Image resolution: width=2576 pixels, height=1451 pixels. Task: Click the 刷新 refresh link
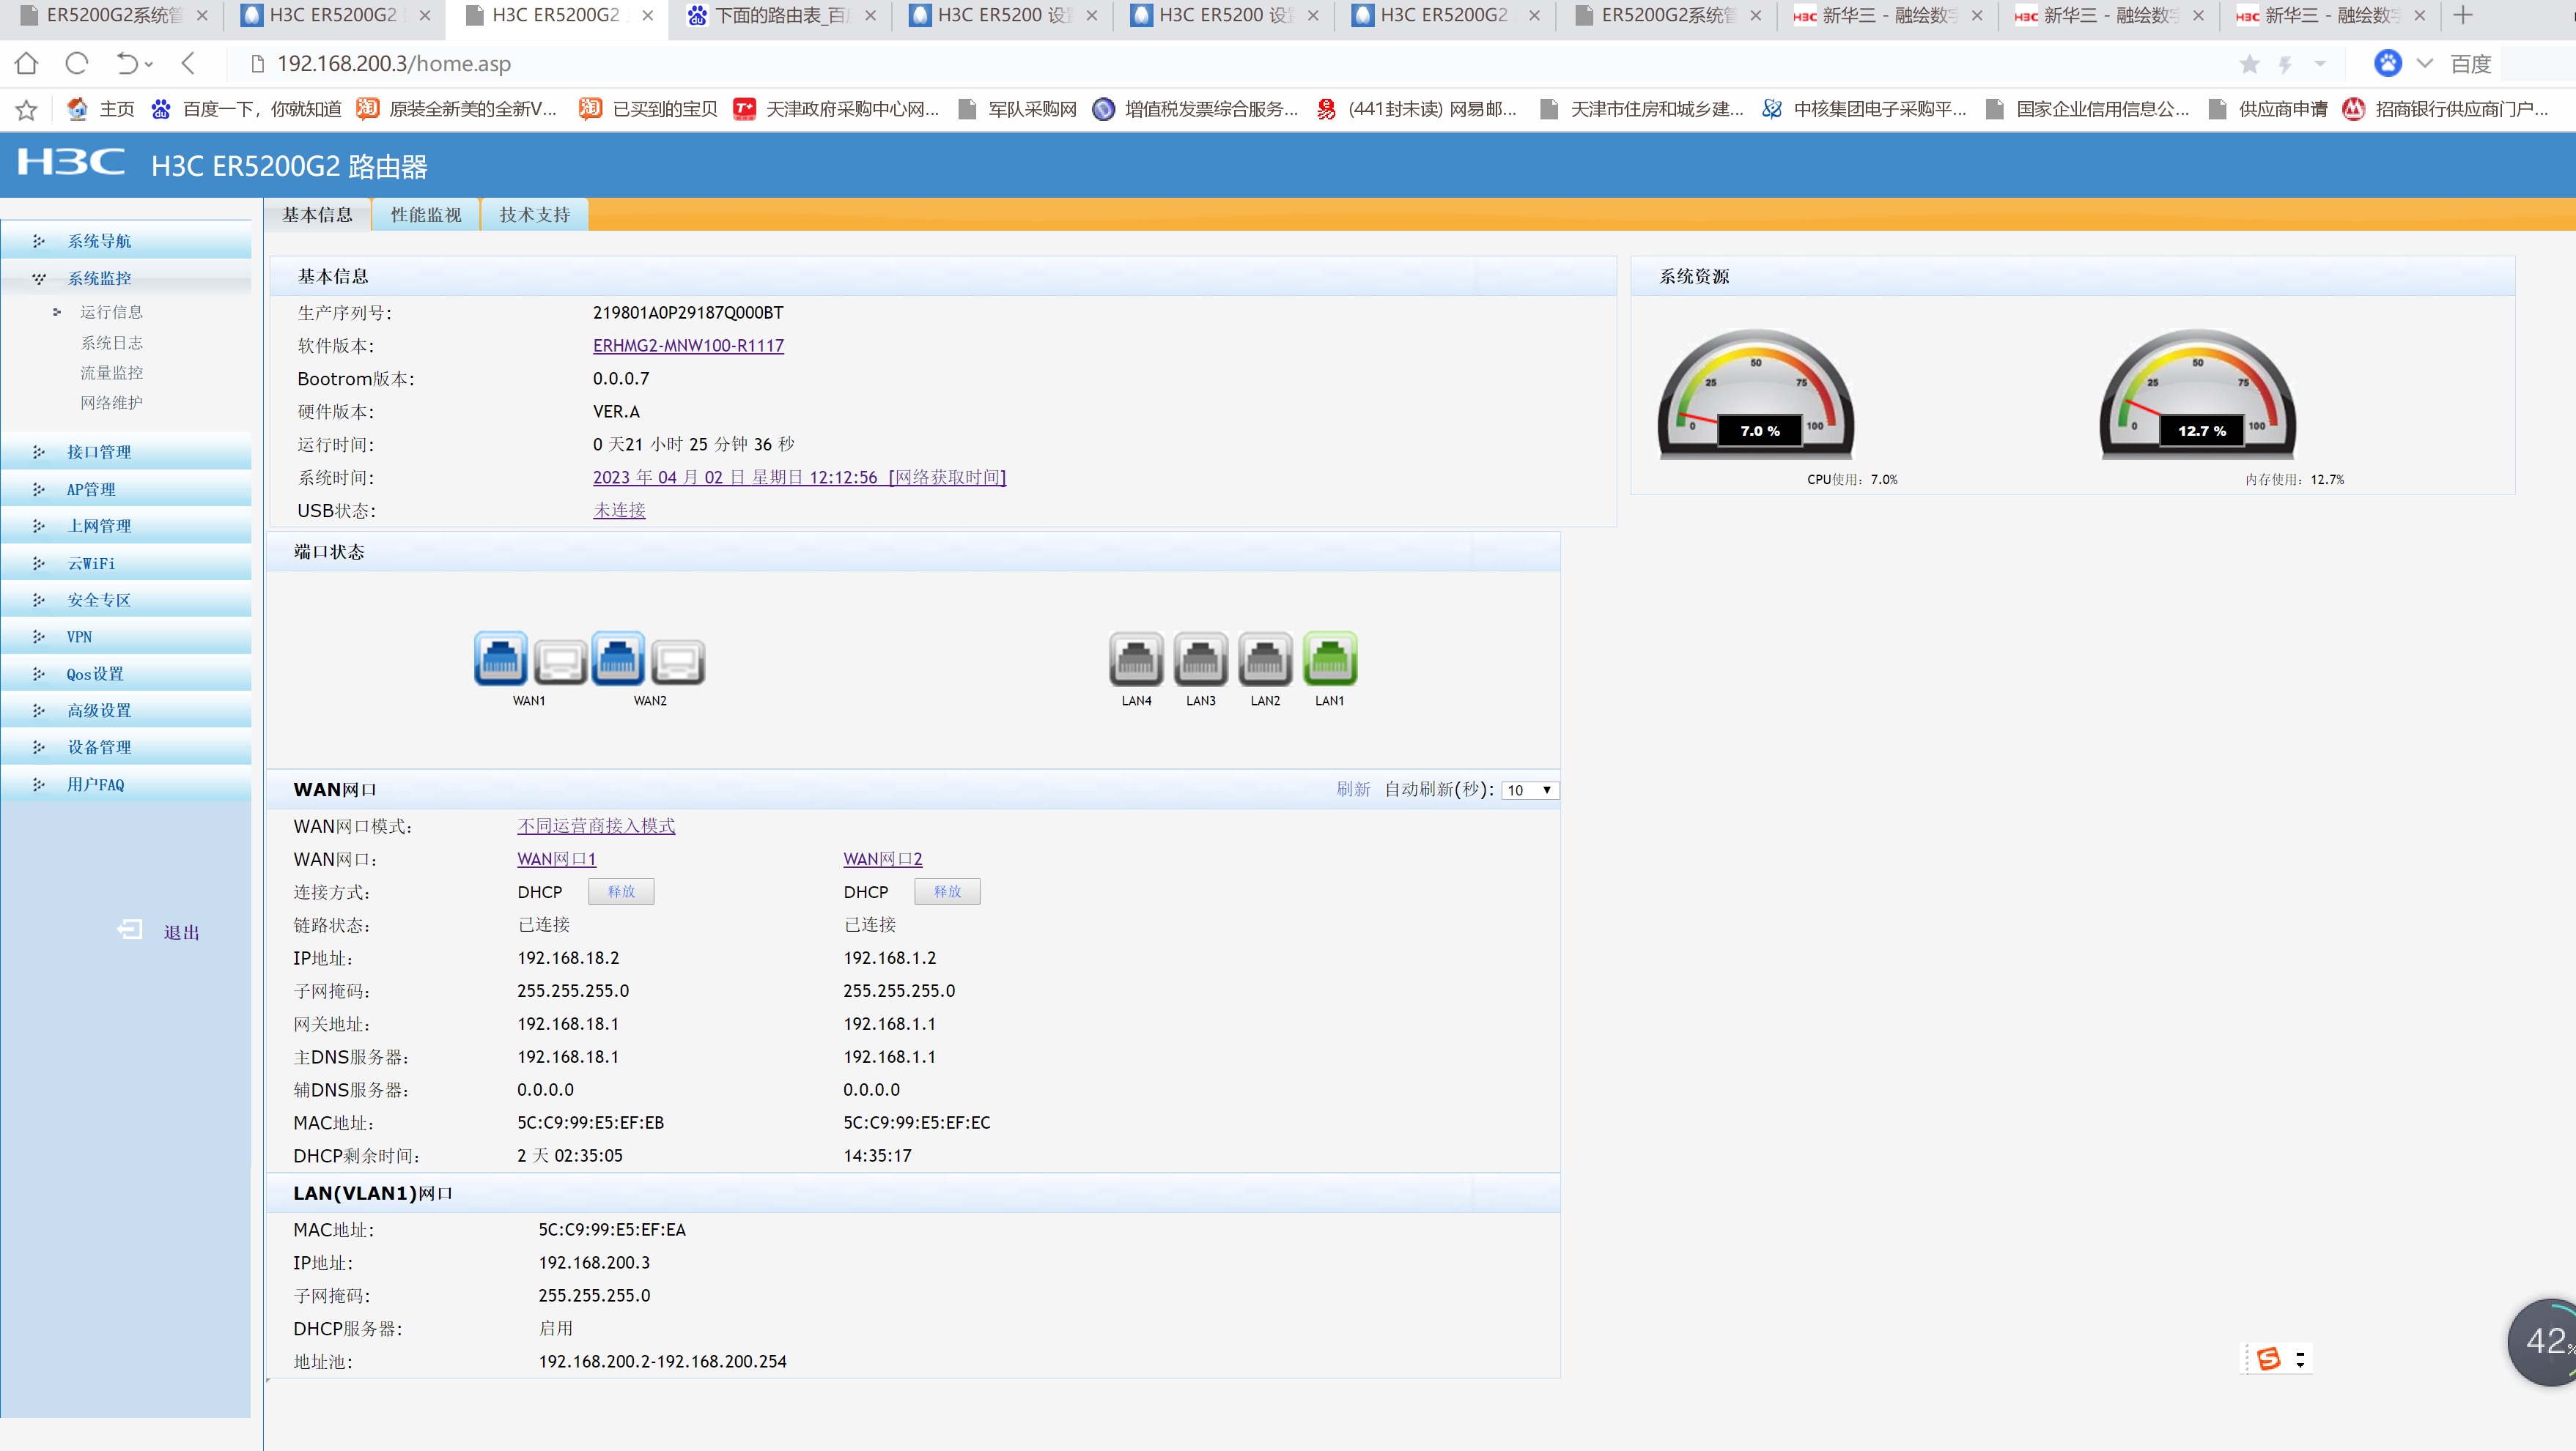coord(1353,790)
